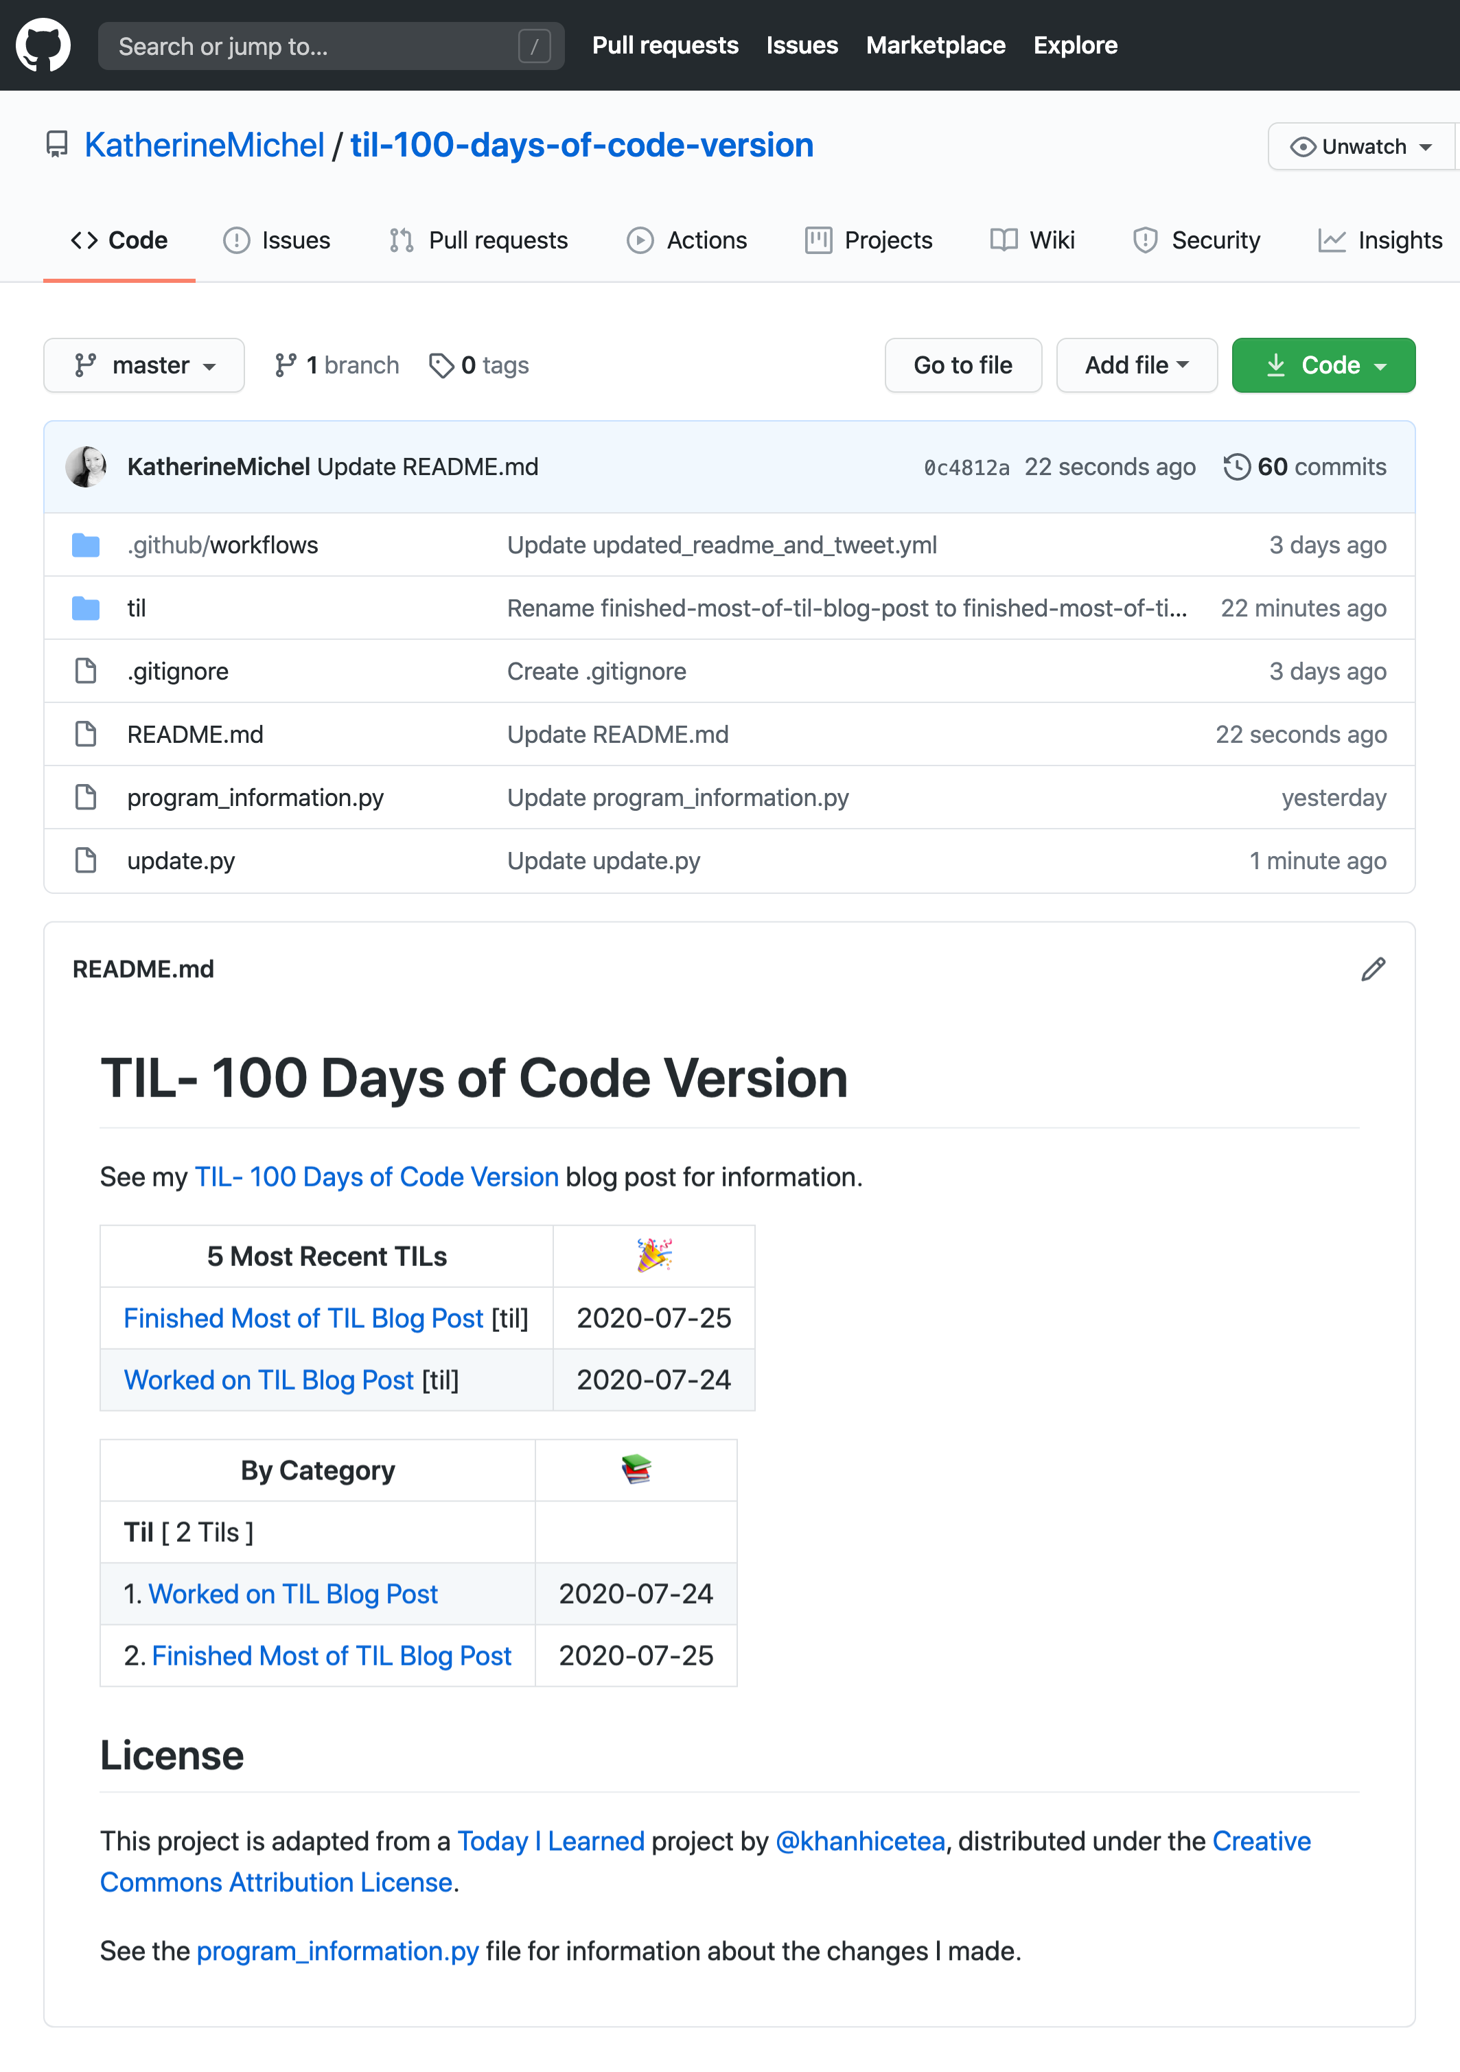Open commit hash 0c4812a
Viewport: 1460px width, 2072px height.
[966, 468]
